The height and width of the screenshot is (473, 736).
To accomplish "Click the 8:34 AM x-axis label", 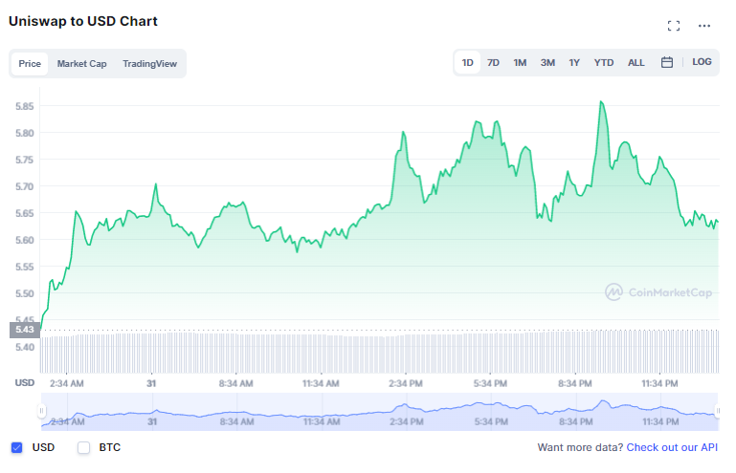I will coord(236,383).
